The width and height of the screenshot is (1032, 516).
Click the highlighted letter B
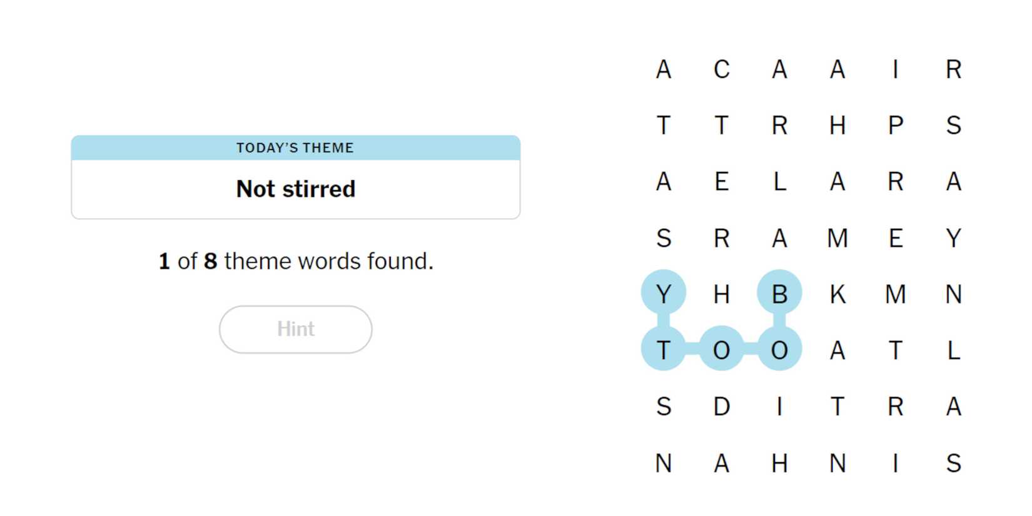pyautogui.click(x=779, y=294)
